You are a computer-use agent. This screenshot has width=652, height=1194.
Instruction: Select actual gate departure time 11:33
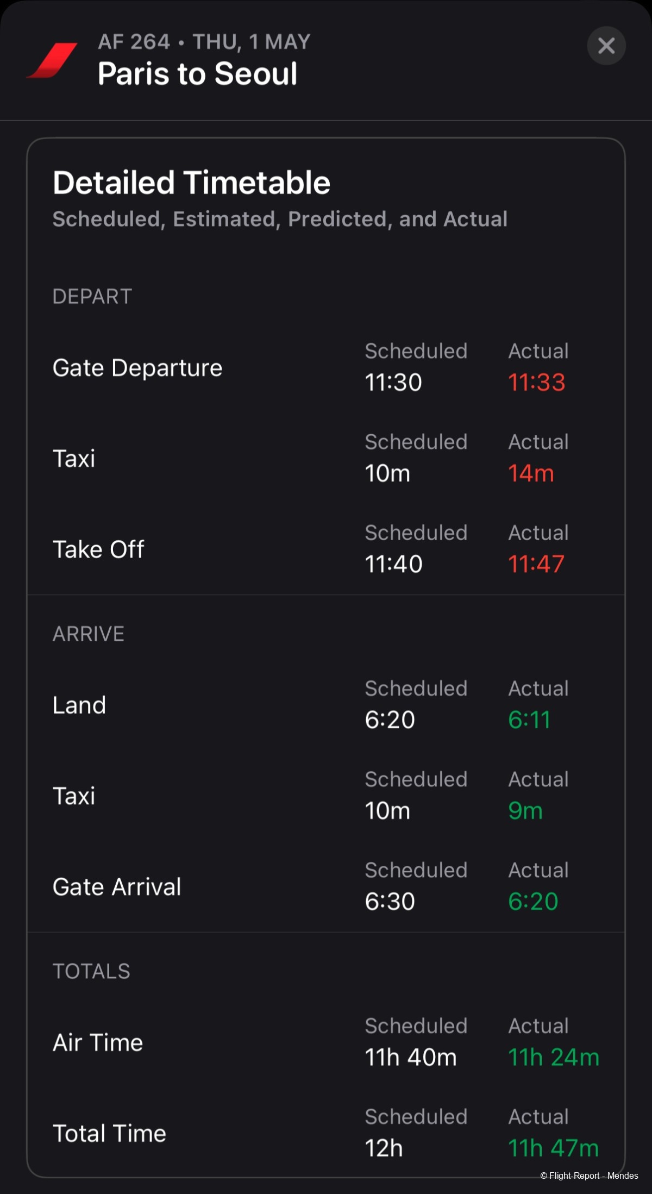coord(536,382)
